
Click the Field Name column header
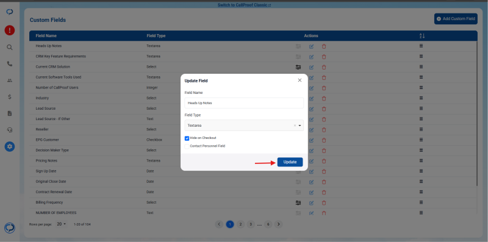[46, 36]
